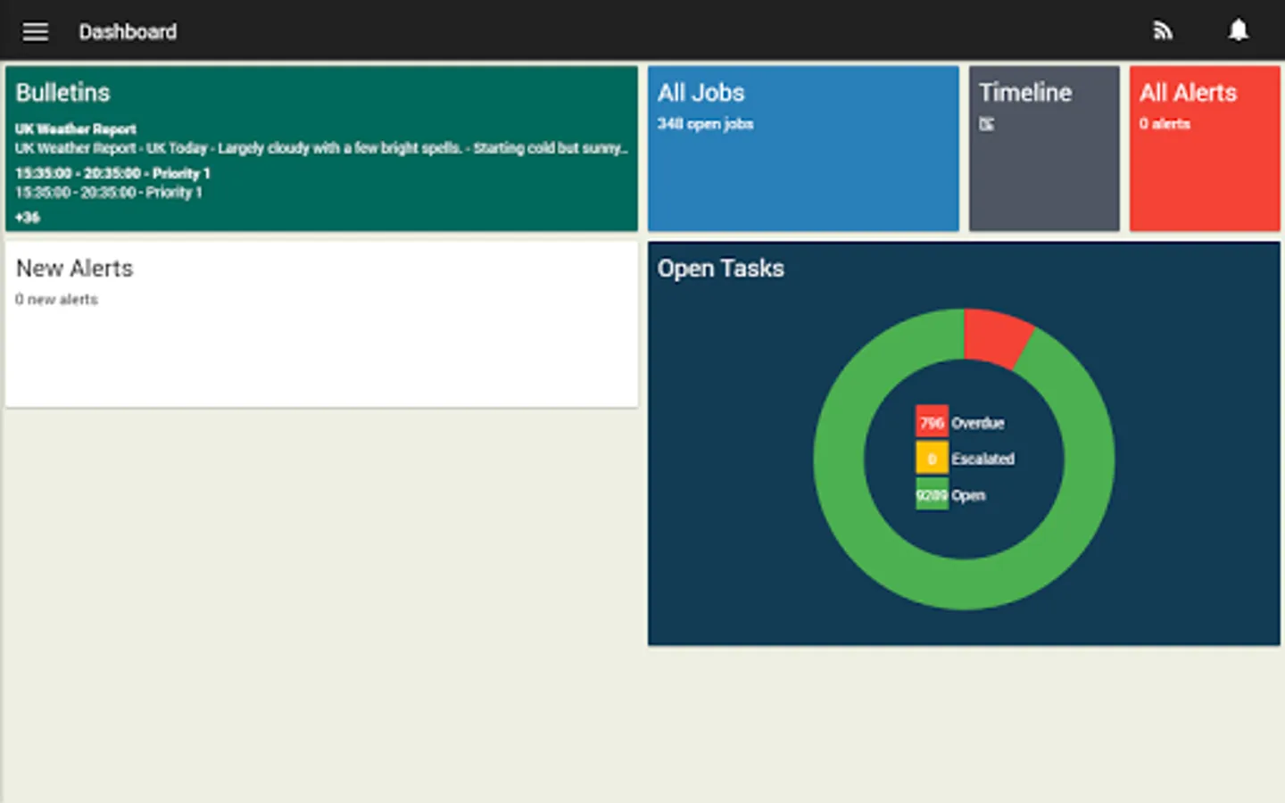
Task: Open the Timeline tile
Action: tap(1044, 148)
